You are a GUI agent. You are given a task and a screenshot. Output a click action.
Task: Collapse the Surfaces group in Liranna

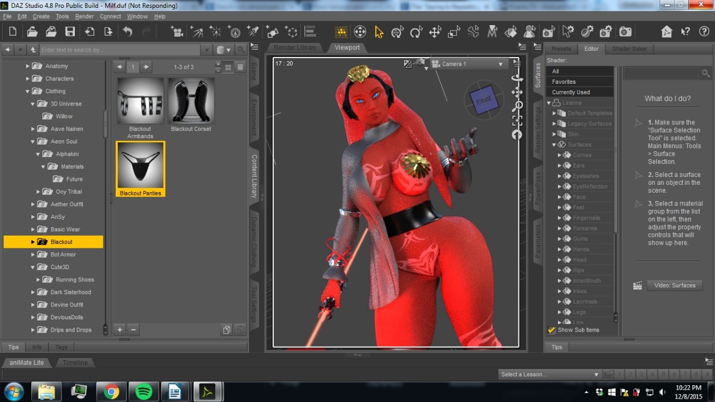coord(554,145)
